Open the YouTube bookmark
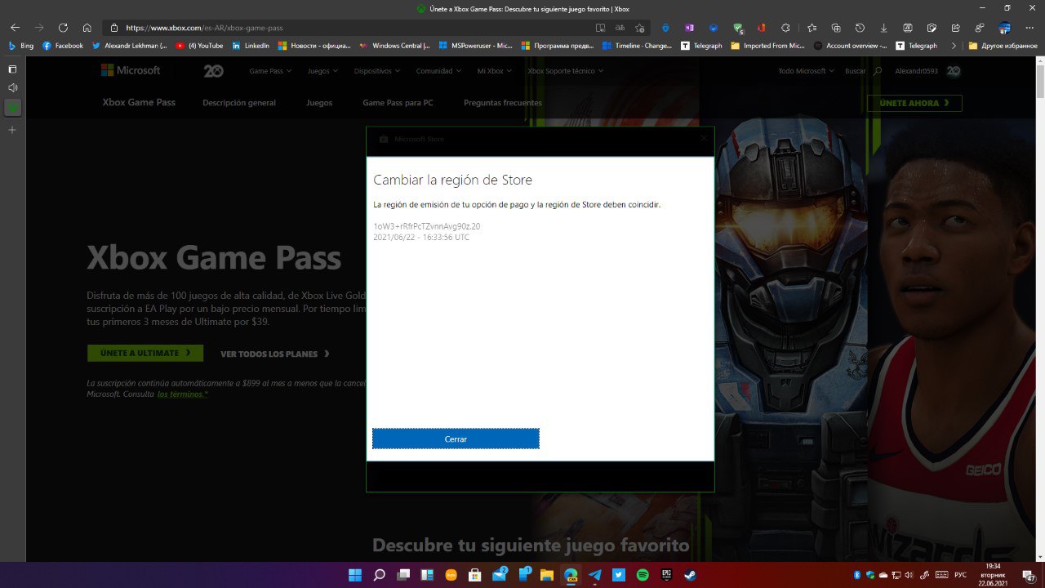 pyautogui.click(x=199, y=46)
